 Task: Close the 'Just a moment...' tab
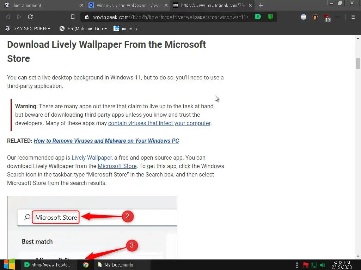81,5
